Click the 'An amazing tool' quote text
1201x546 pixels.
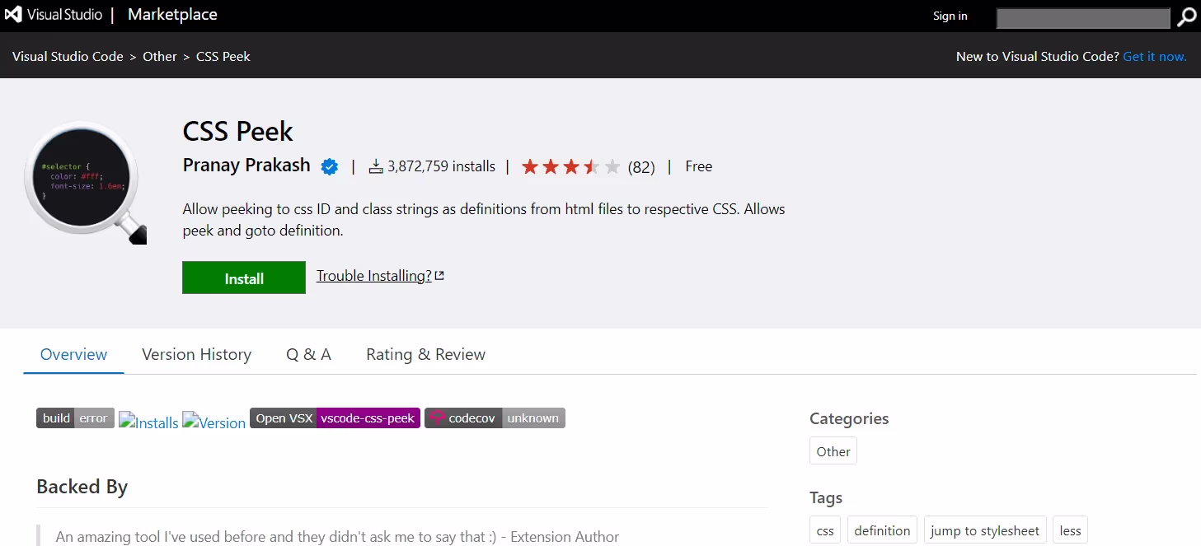click(x=337, y=537)
